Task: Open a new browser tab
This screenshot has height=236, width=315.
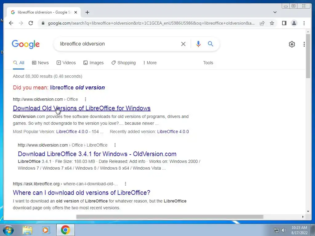Action: [87, 12]
